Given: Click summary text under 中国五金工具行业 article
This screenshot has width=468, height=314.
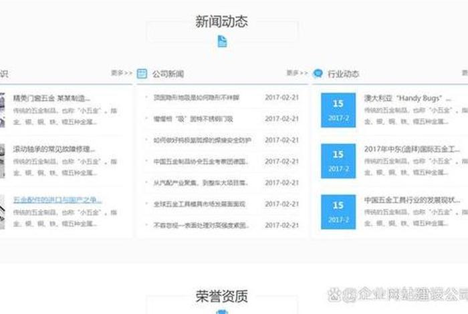Looking at the screenshot, I should (x=416, y=218).
